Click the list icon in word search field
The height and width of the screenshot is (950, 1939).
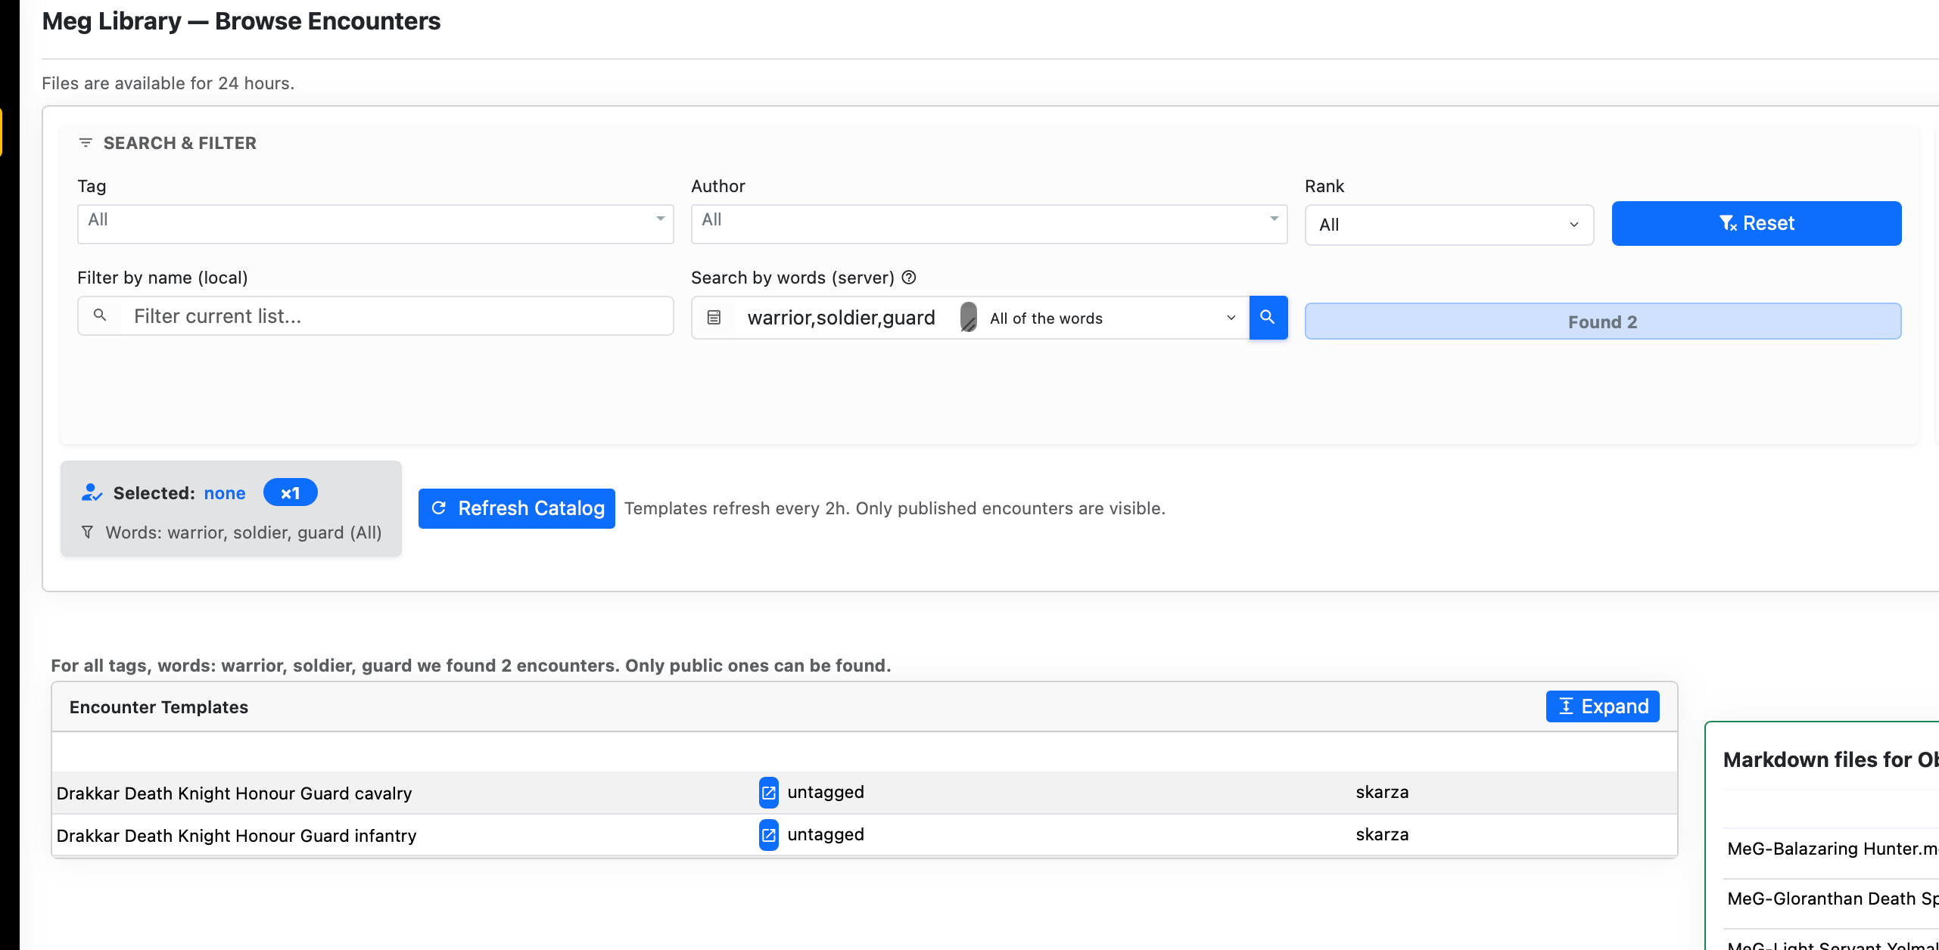pyautogui.click(x=714, y=318)
